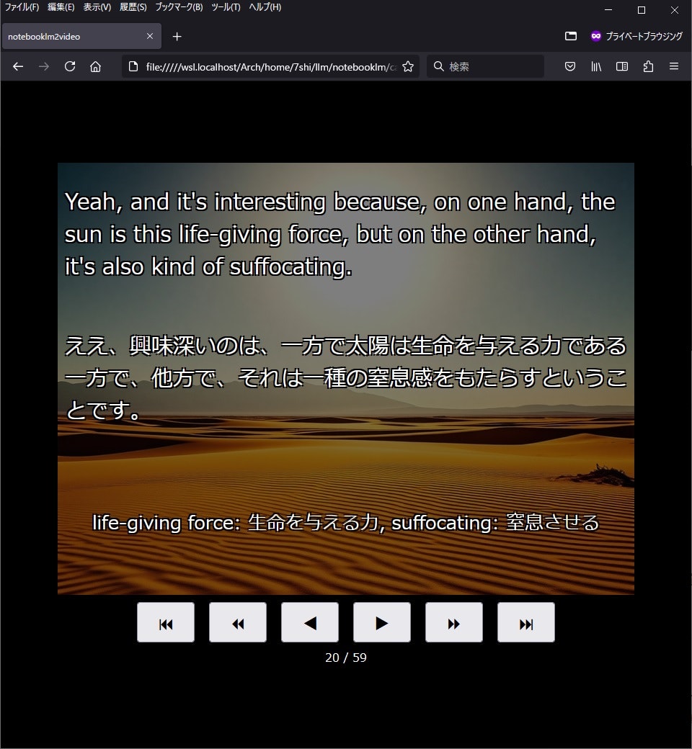Open the extensions puzzle icon
The image size is (692, 749).
648,66
